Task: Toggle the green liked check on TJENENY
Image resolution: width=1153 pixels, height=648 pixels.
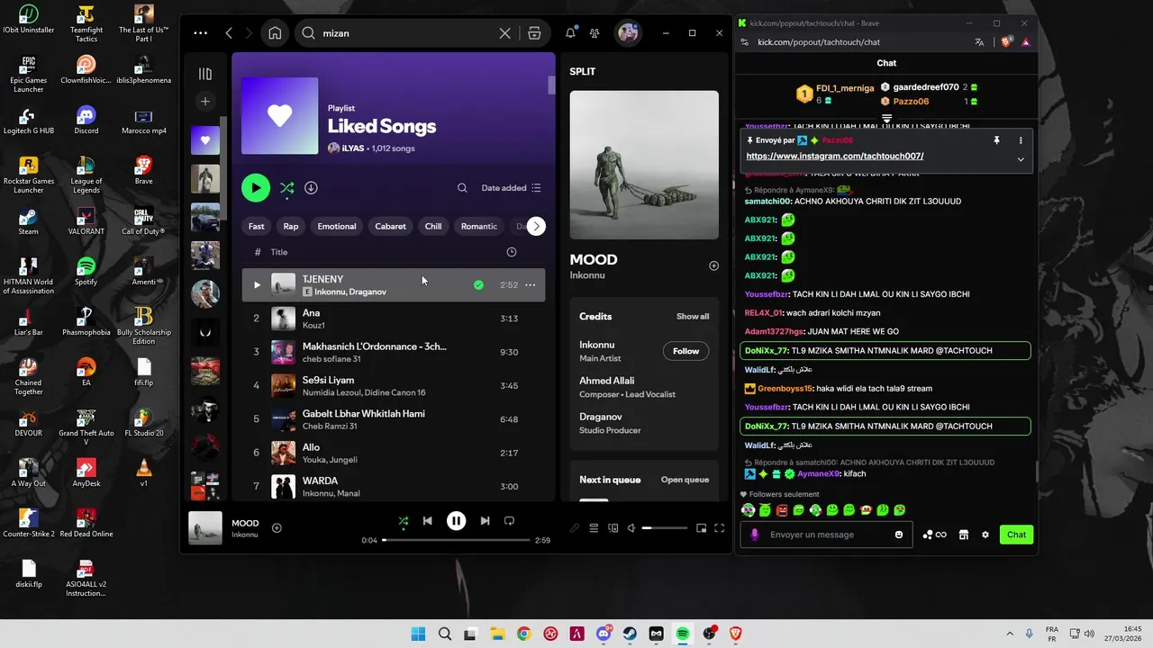Action: [478, 285]
